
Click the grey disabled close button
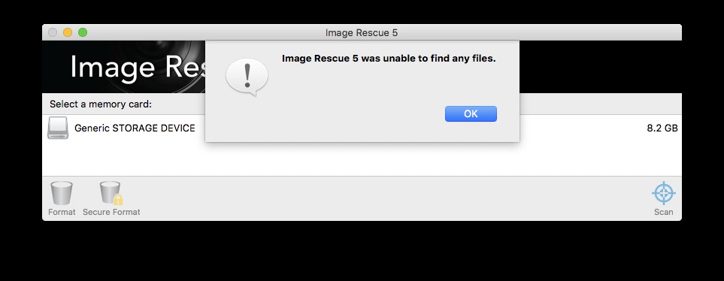pyautogui.click(x=53, y=32)
